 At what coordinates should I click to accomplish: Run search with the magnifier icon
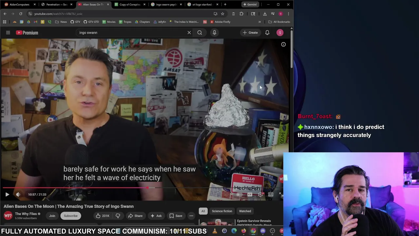(200, 32)
